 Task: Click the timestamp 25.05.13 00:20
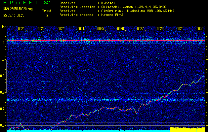click(x=14, y=16)
